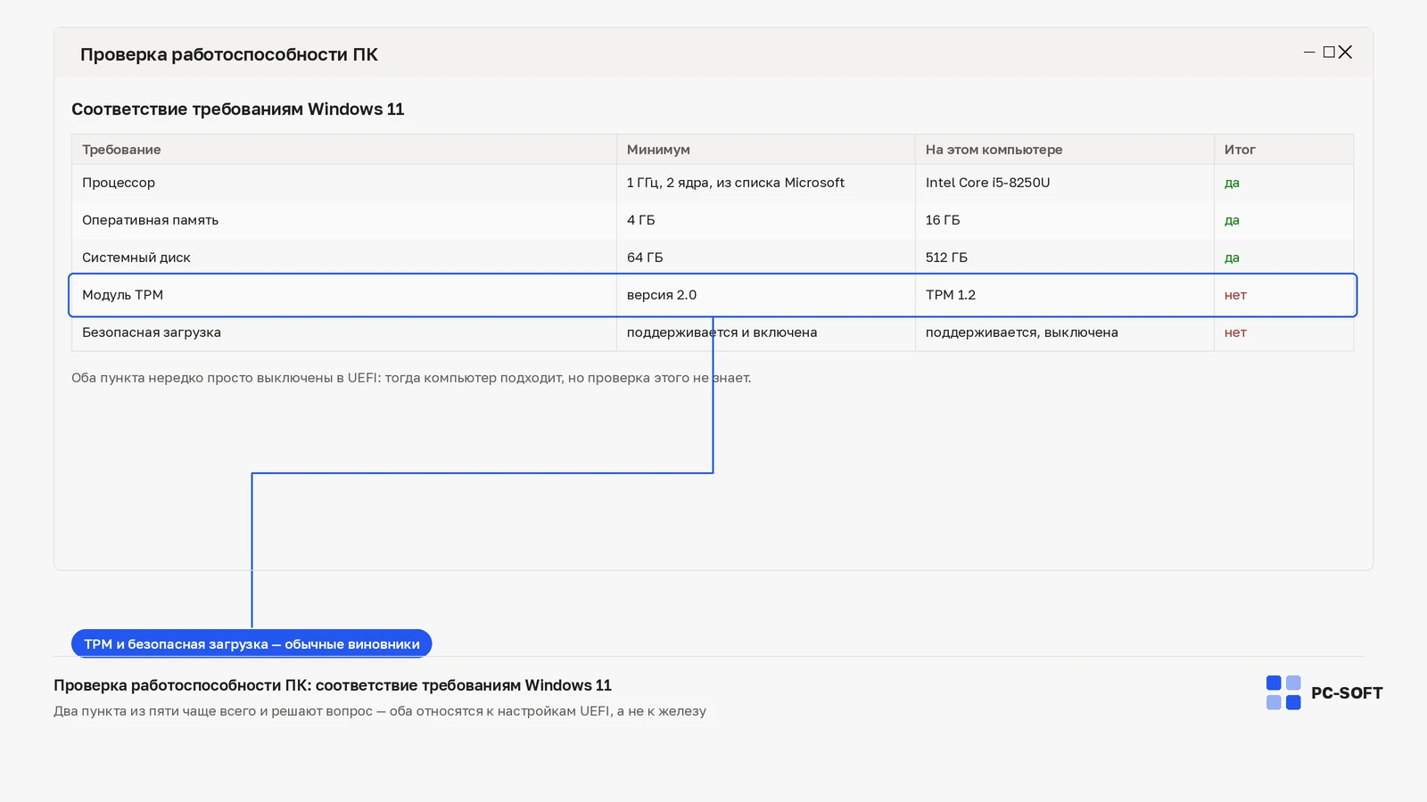Click the 16 ГБ cell
Viewport: 1427px width, 802px height.
1065,220
